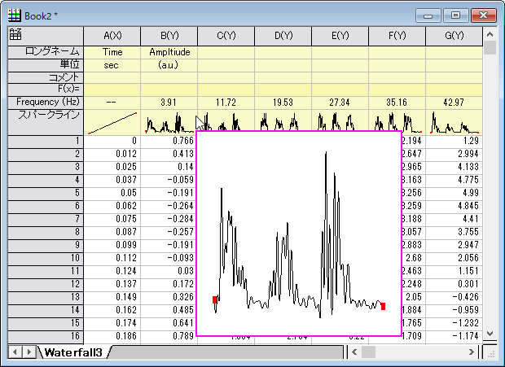505x367 pixels.
Task: Click the Time long name cell
Action: [112, 52]
